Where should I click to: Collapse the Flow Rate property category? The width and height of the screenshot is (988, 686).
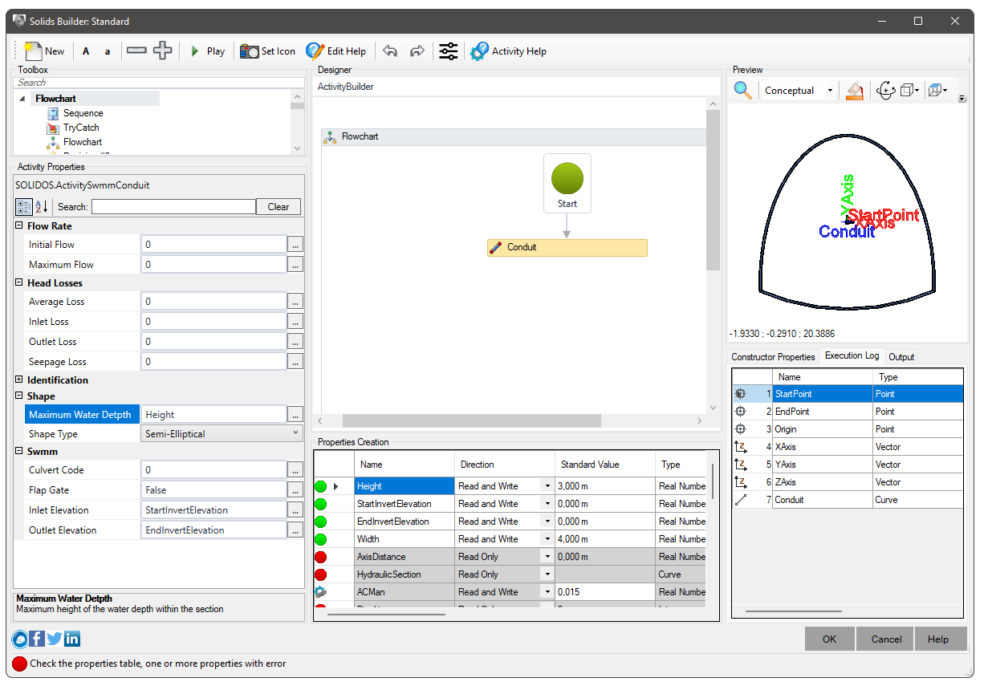(x=19, y=226)
